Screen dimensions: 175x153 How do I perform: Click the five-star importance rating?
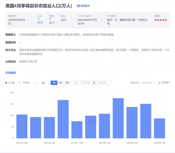(161, 20)
